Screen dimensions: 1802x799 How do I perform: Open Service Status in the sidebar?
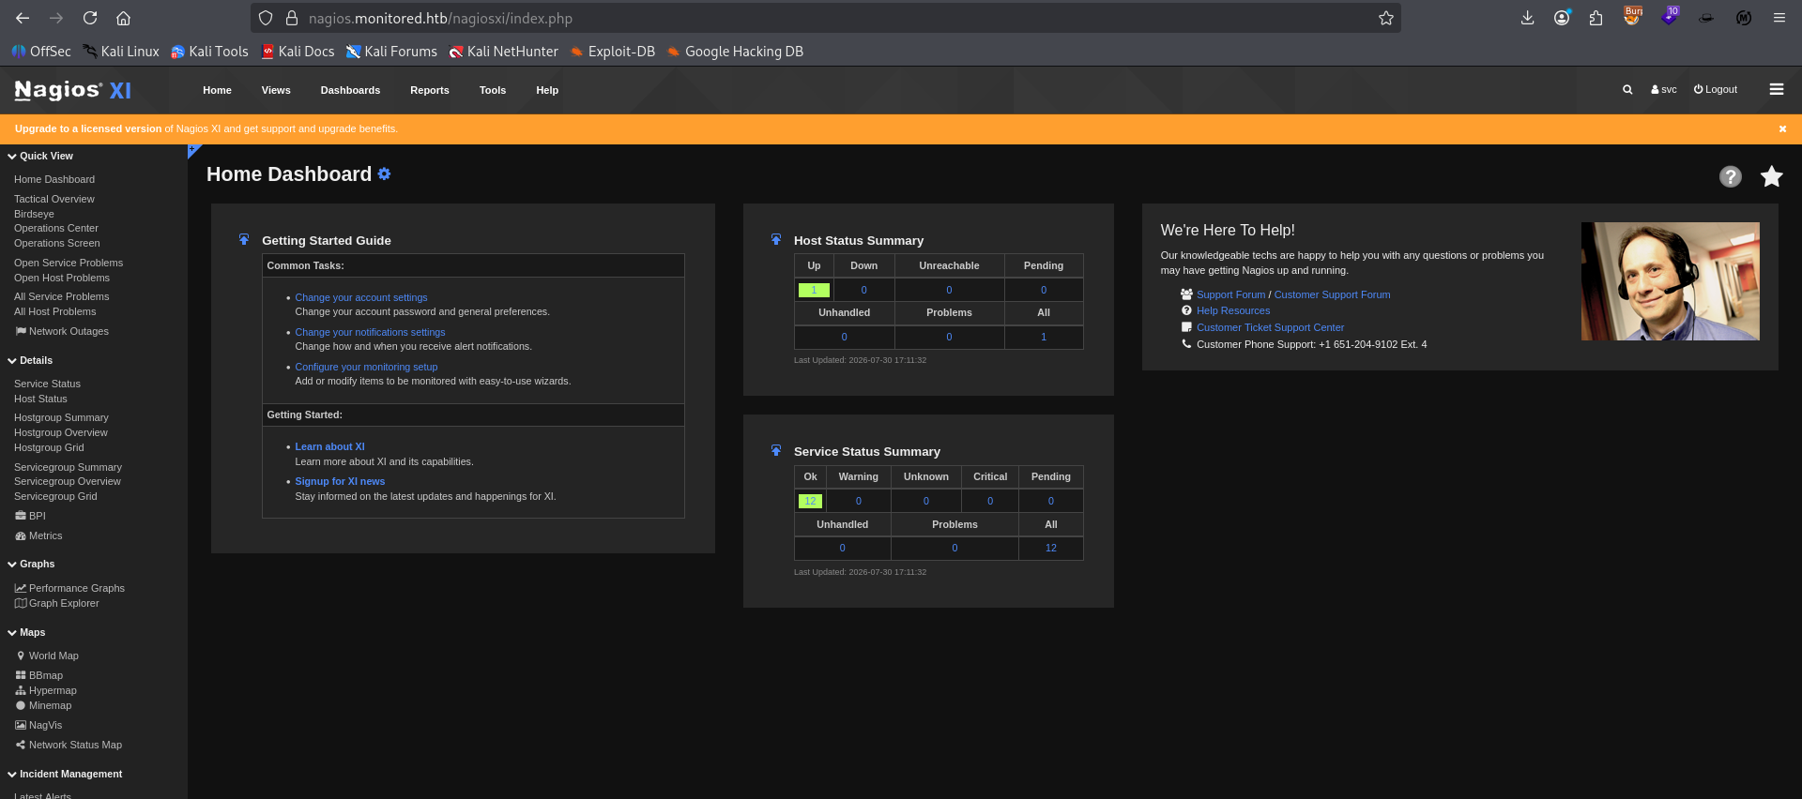pos(47,384)
